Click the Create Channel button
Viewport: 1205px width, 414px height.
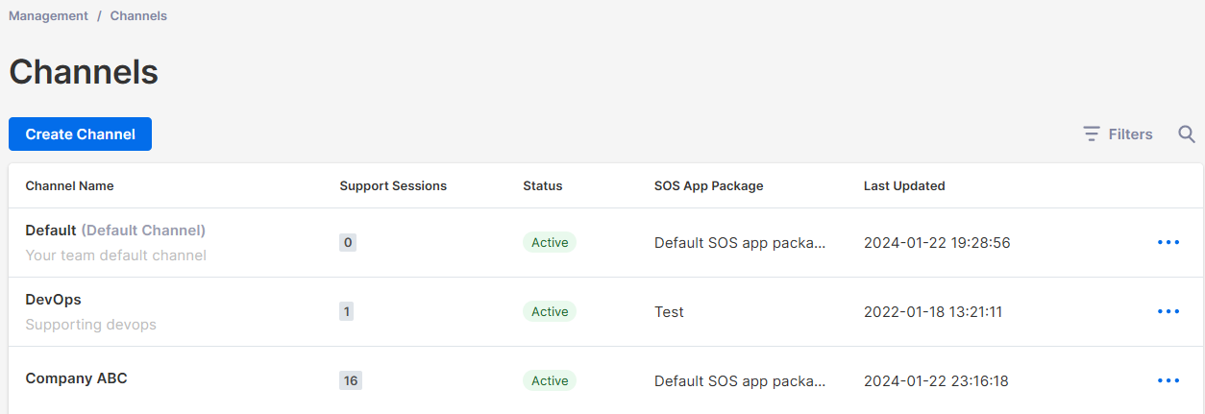pyautogui.click(x=80, y=134)
